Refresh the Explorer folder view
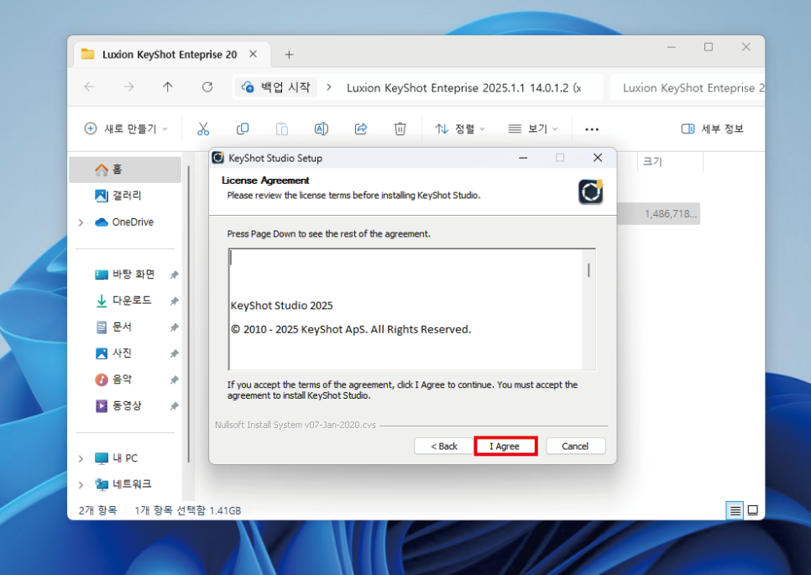 (207, 86)
